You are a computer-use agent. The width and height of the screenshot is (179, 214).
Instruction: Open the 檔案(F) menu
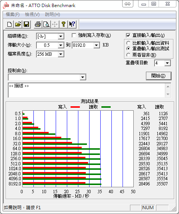tap(13, 14)
